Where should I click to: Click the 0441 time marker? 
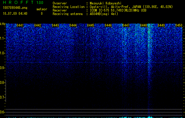point(20,25)
